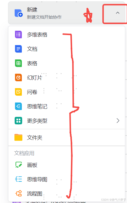
Task: Click the 思维笔记 mind note icon
Action: point(18,106)
